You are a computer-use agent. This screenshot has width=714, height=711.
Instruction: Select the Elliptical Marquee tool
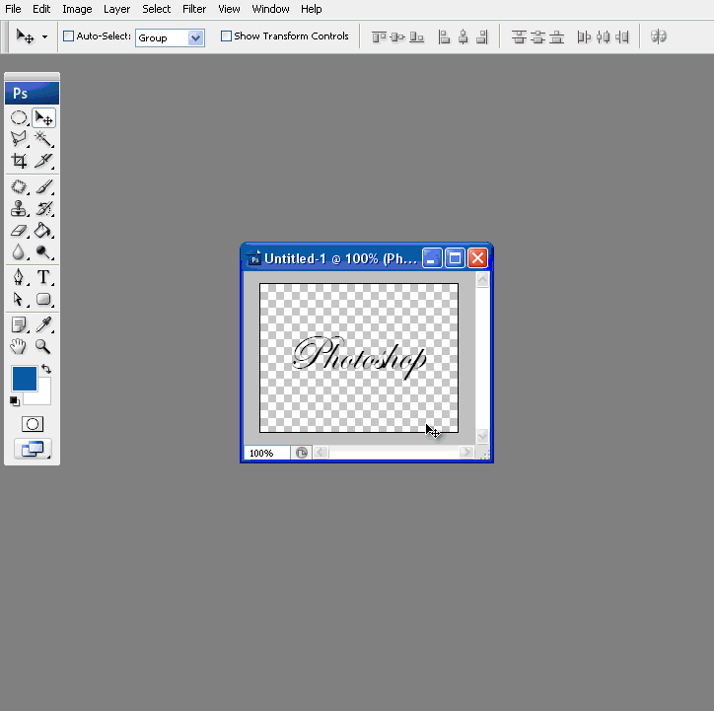(x=18, y=118)
